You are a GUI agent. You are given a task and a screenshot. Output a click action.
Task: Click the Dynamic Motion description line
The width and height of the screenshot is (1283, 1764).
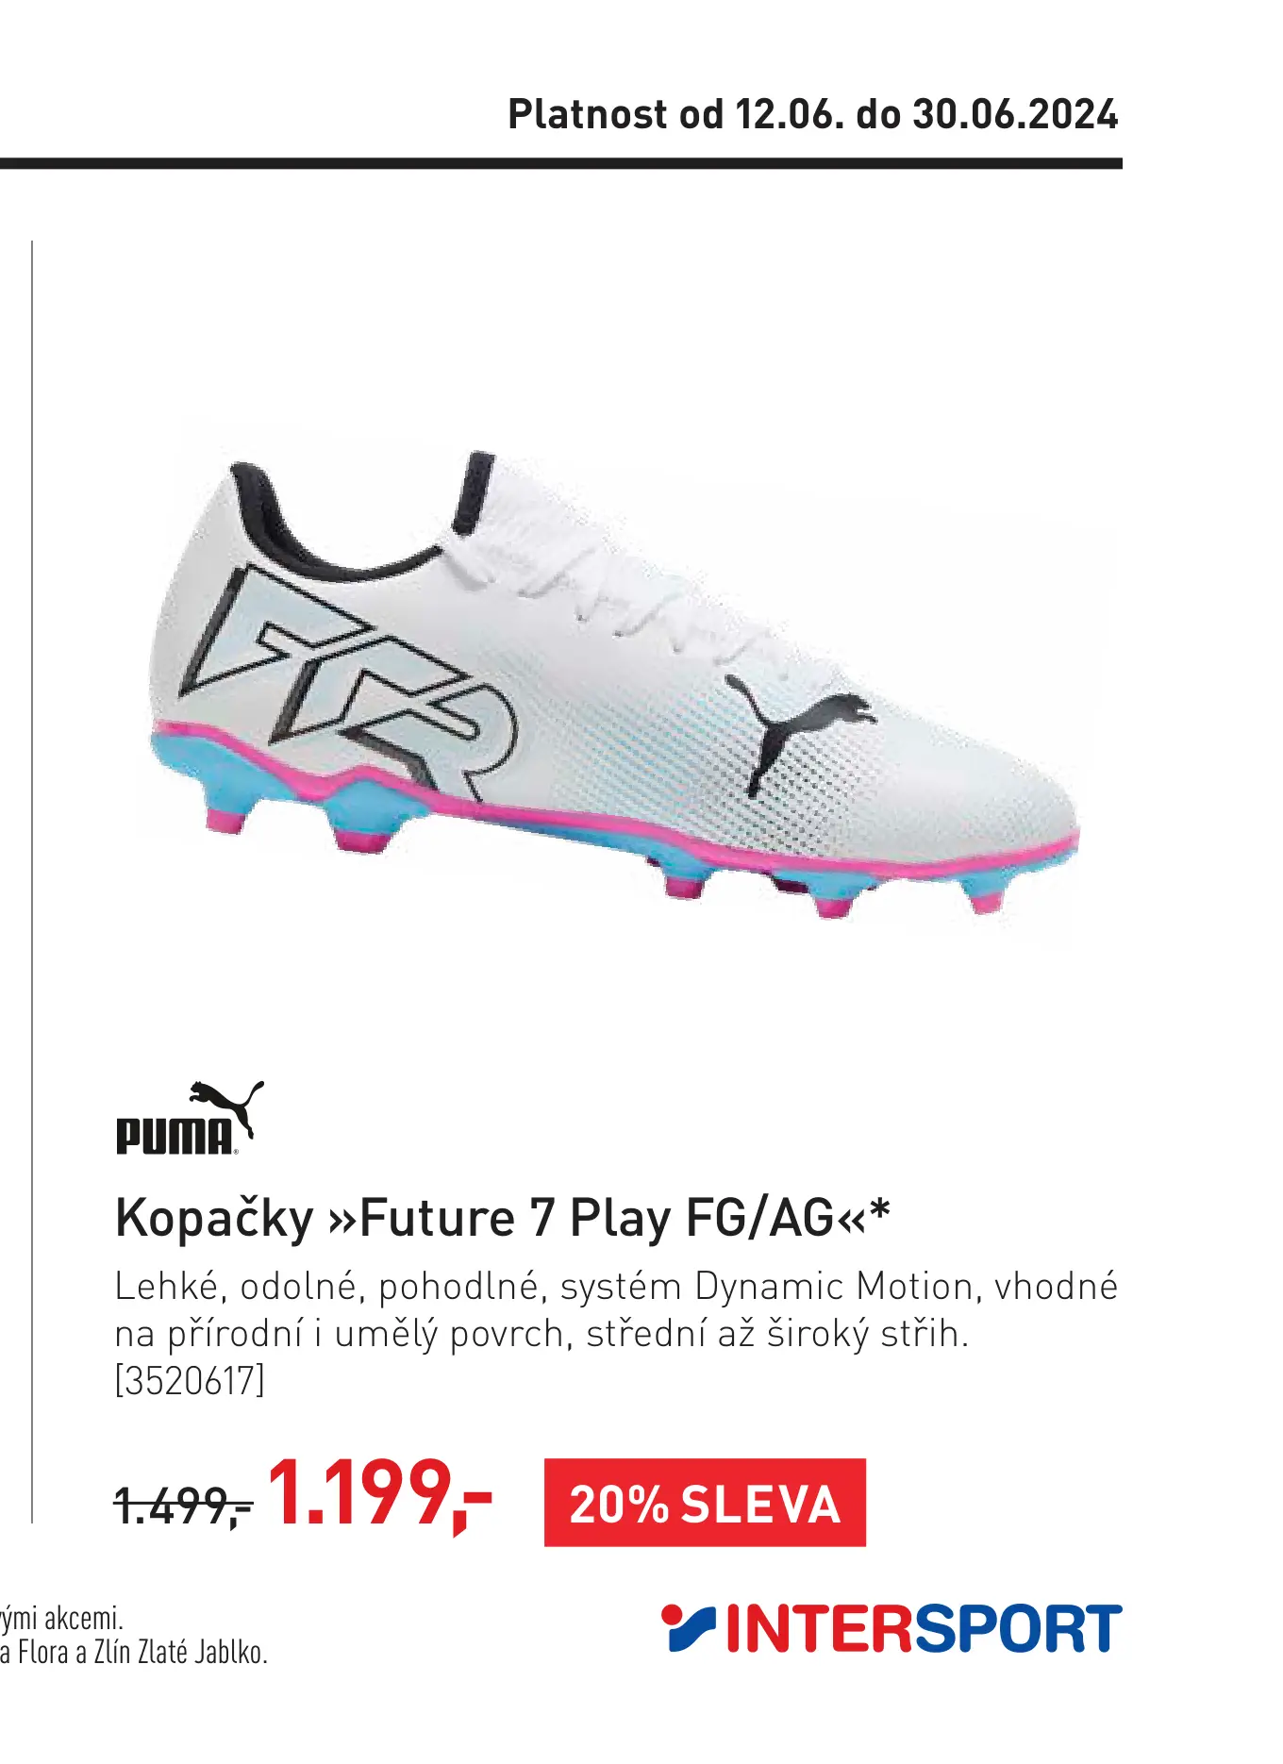[616, 1287]
